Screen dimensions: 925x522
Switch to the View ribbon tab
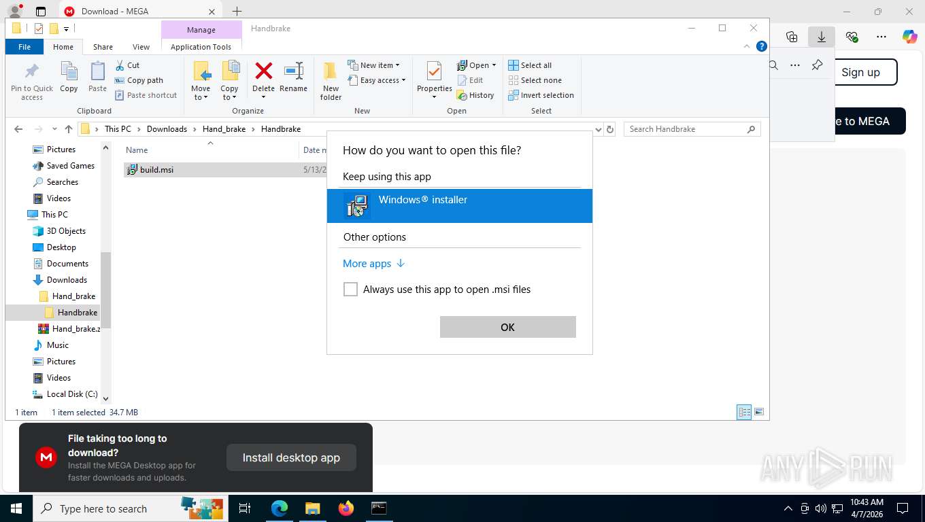(141, 47)
